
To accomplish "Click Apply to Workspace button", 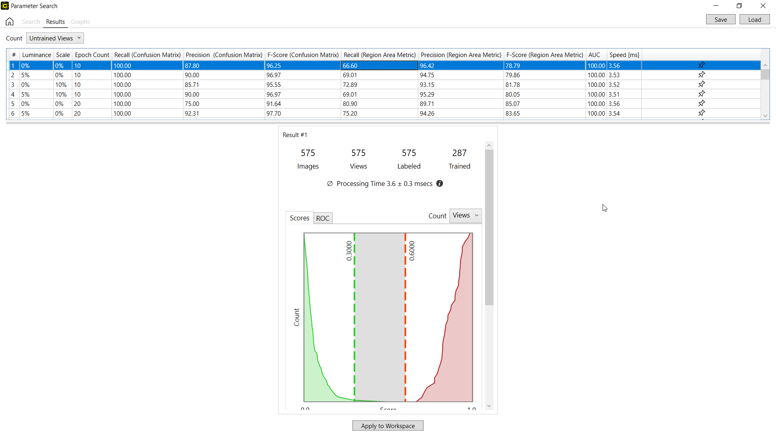I will pos(388,426).
